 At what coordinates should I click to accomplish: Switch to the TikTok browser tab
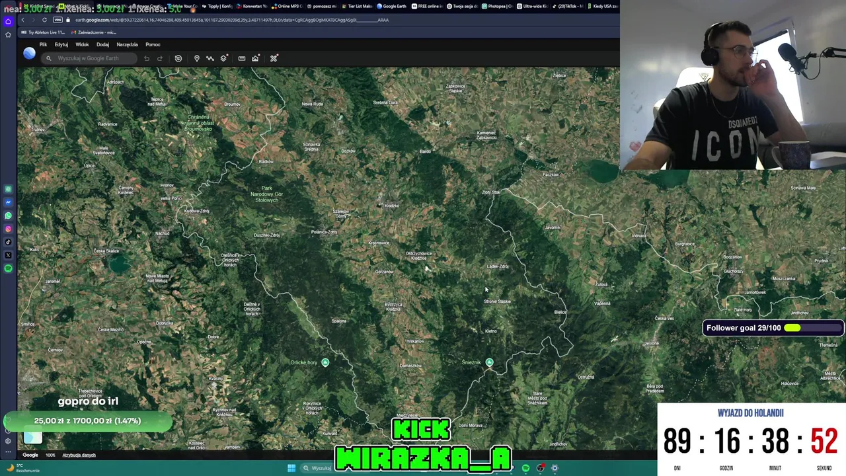568,6
